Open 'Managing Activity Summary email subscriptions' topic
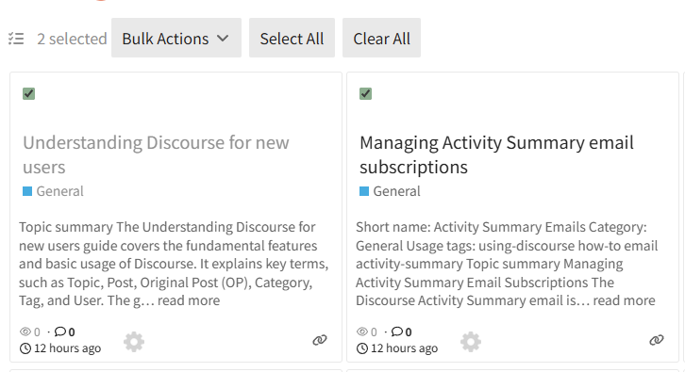 (x=496, y=154)
